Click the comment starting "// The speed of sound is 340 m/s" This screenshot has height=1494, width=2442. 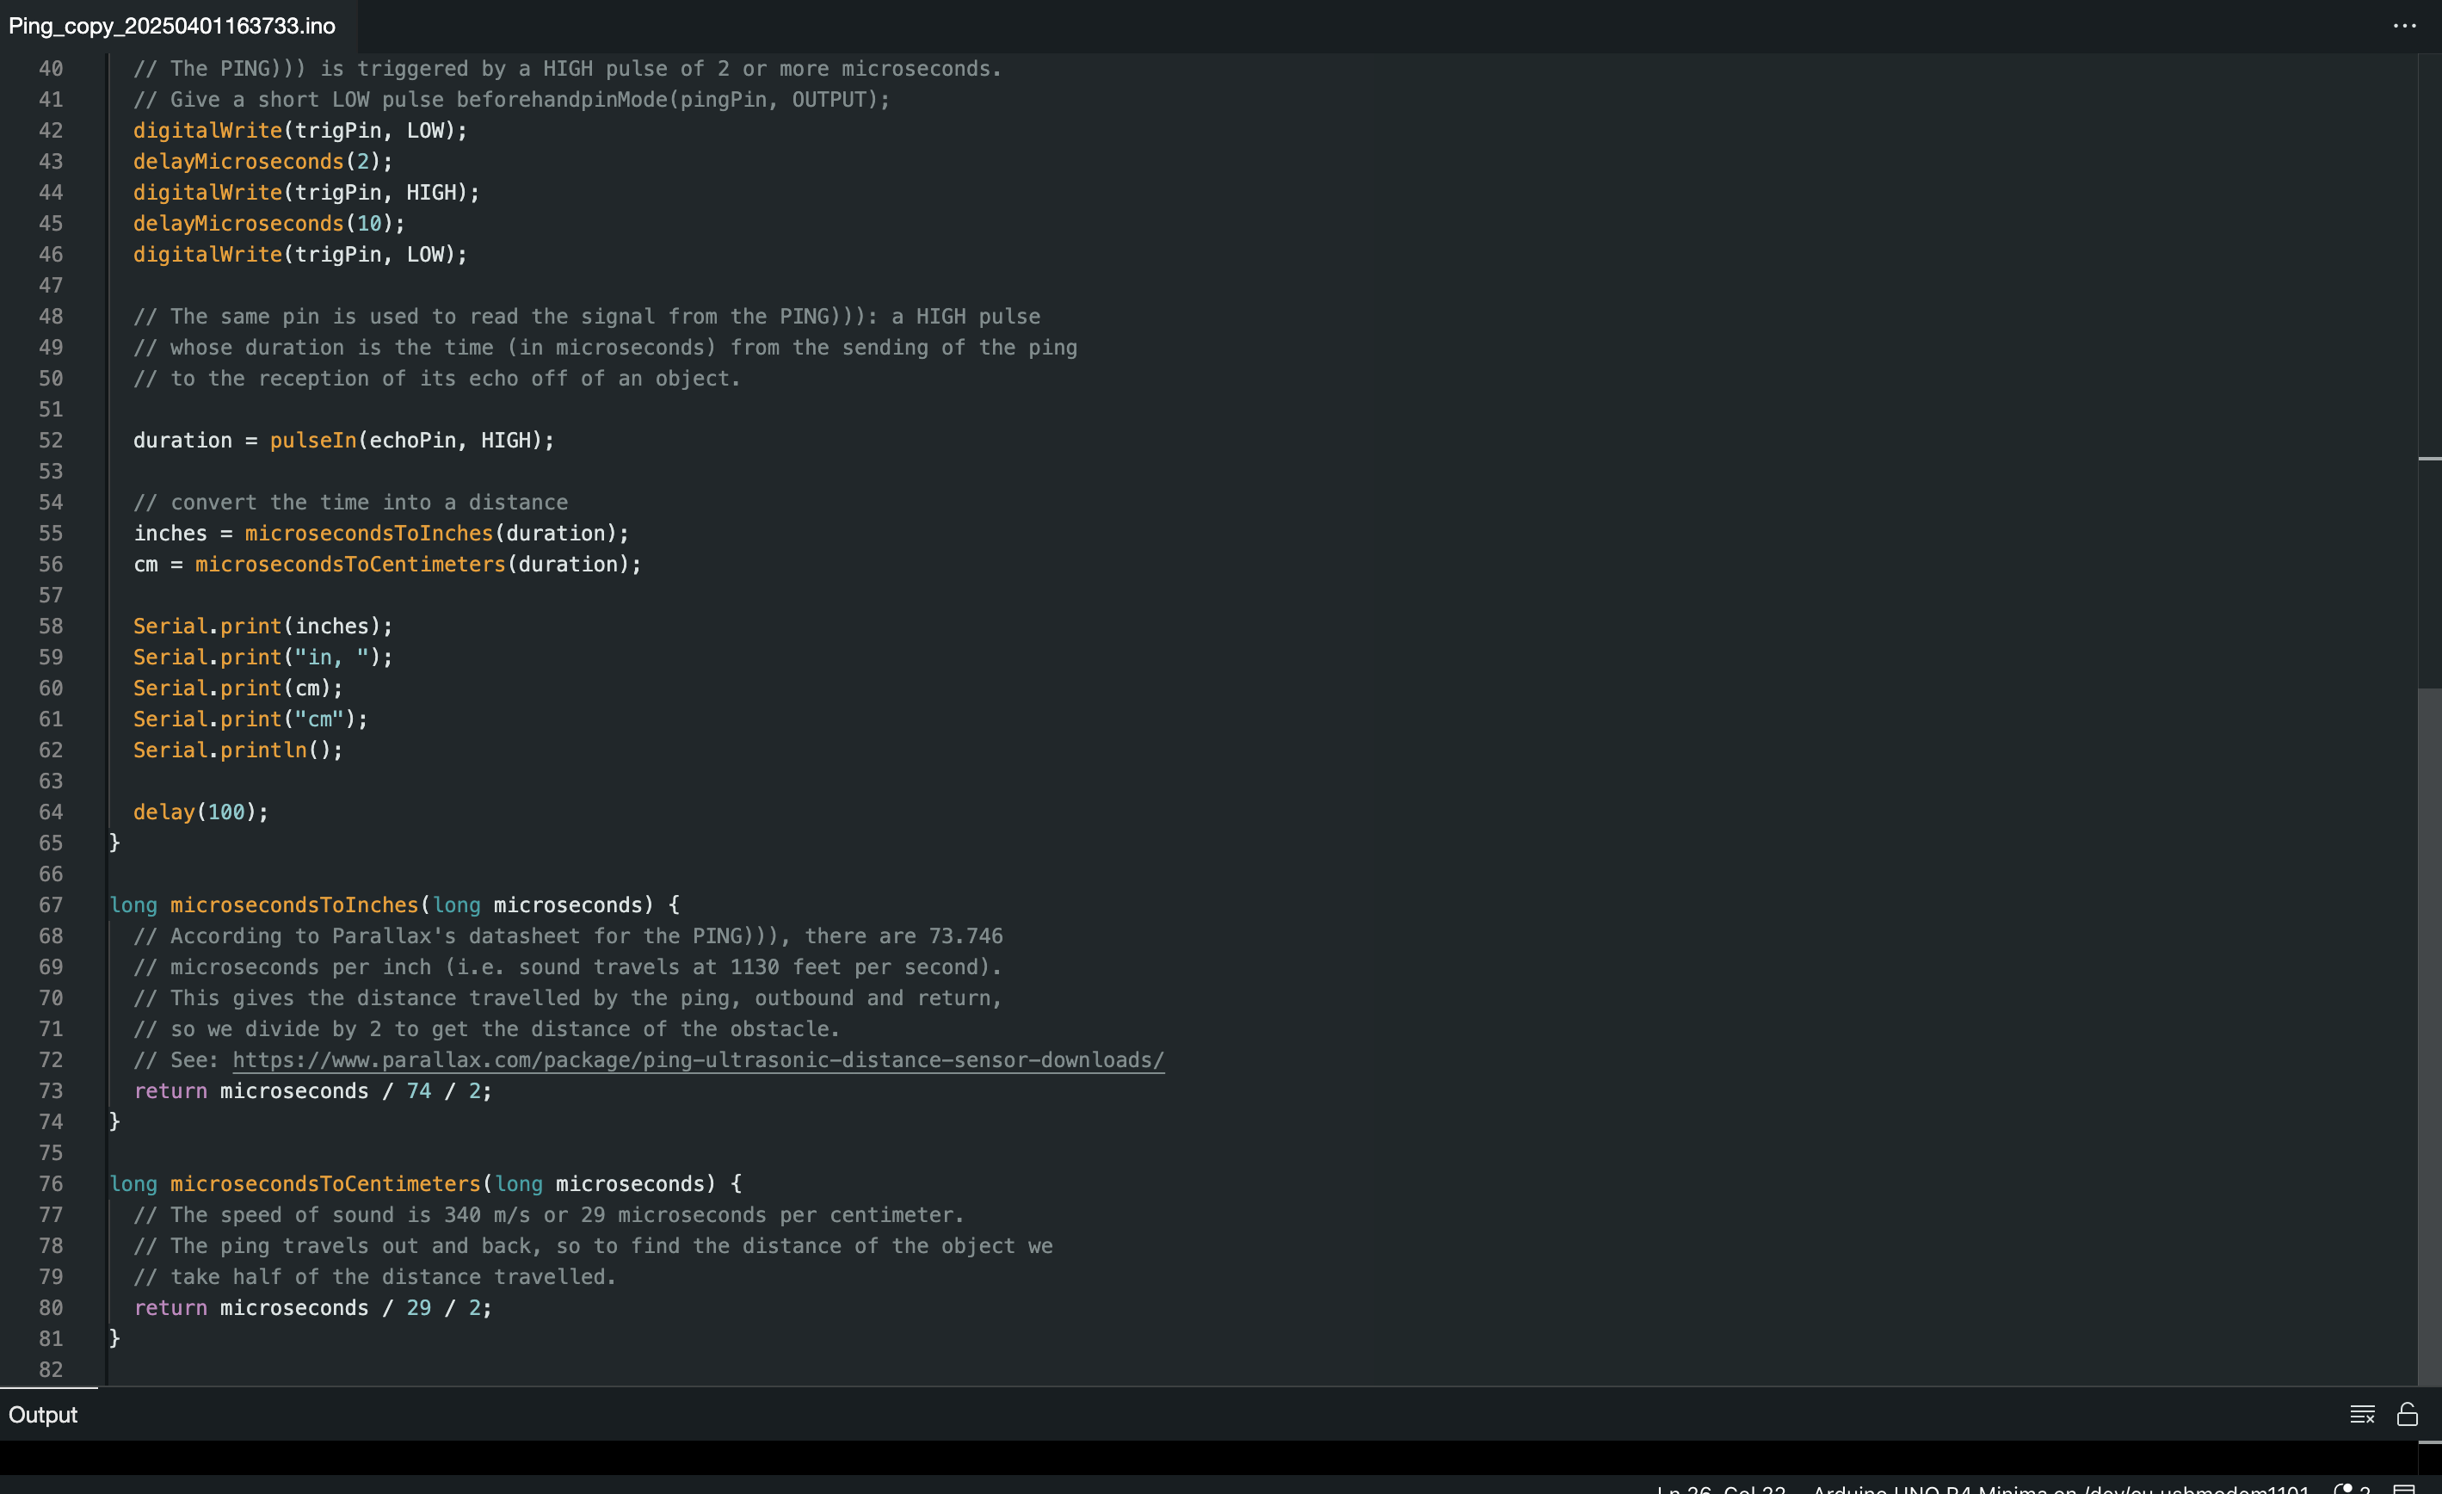(x=549, y=1214)
